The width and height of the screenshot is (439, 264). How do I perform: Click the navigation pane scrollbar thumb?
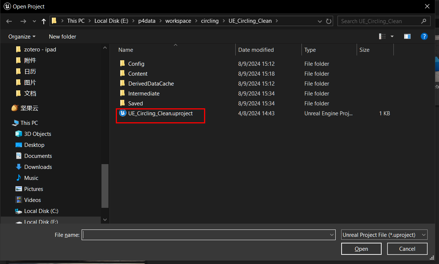click(x=105, y=186)
